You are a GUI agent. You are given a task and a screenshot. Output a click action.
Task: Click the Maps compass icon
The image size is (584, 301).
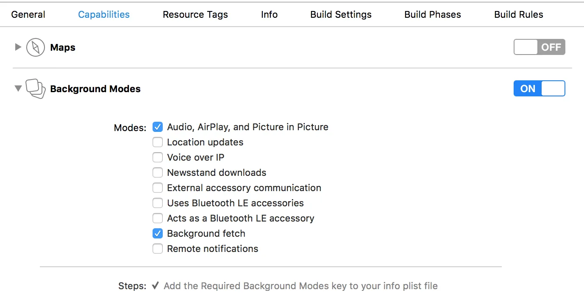(x=36, y=47)
